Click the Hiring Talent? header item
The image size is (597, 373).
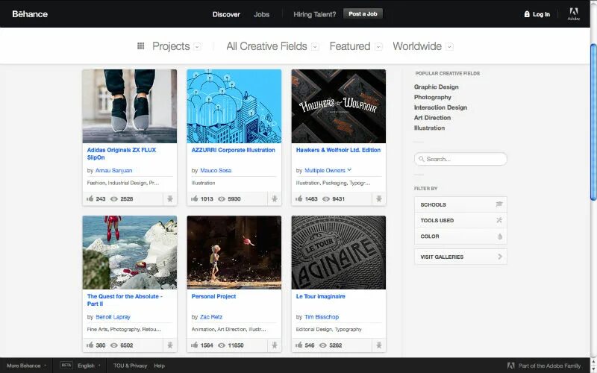point(314,14)
